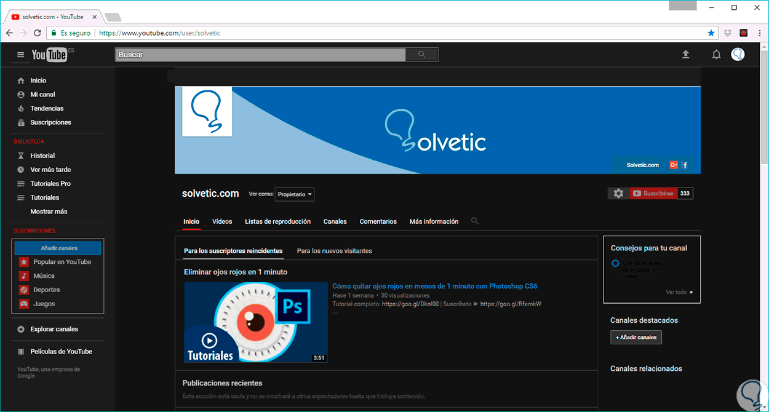Click the Inicio home icon in sidebar
This screenshot has height=412, width=769.
pyautogui.click(x=21, y=81)
